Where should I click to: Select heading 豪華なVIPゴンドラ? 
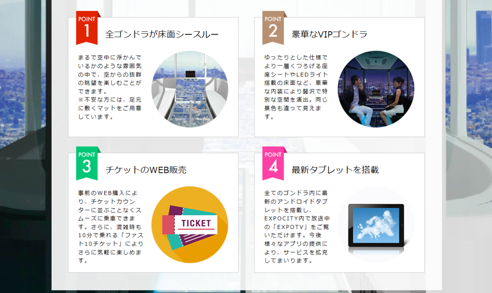pos(329,34)
